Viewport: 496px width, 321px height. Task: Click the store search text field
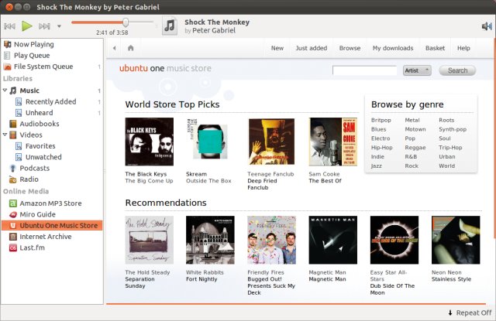[x=364, y=70]
